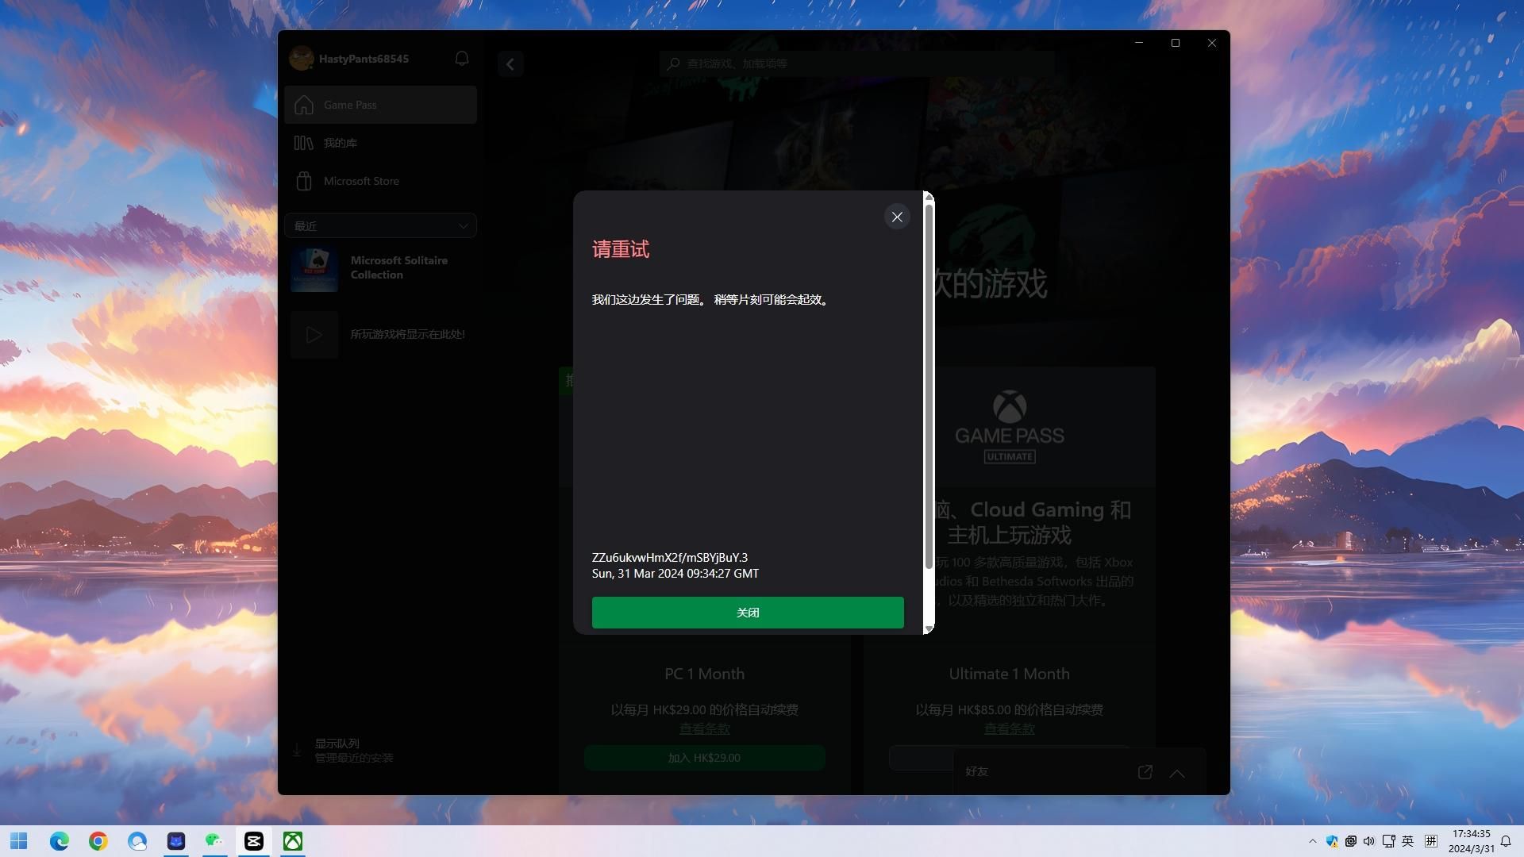Click the Xbox taskbar icon
Screen dimensions: 1524x857
(293, 841)
